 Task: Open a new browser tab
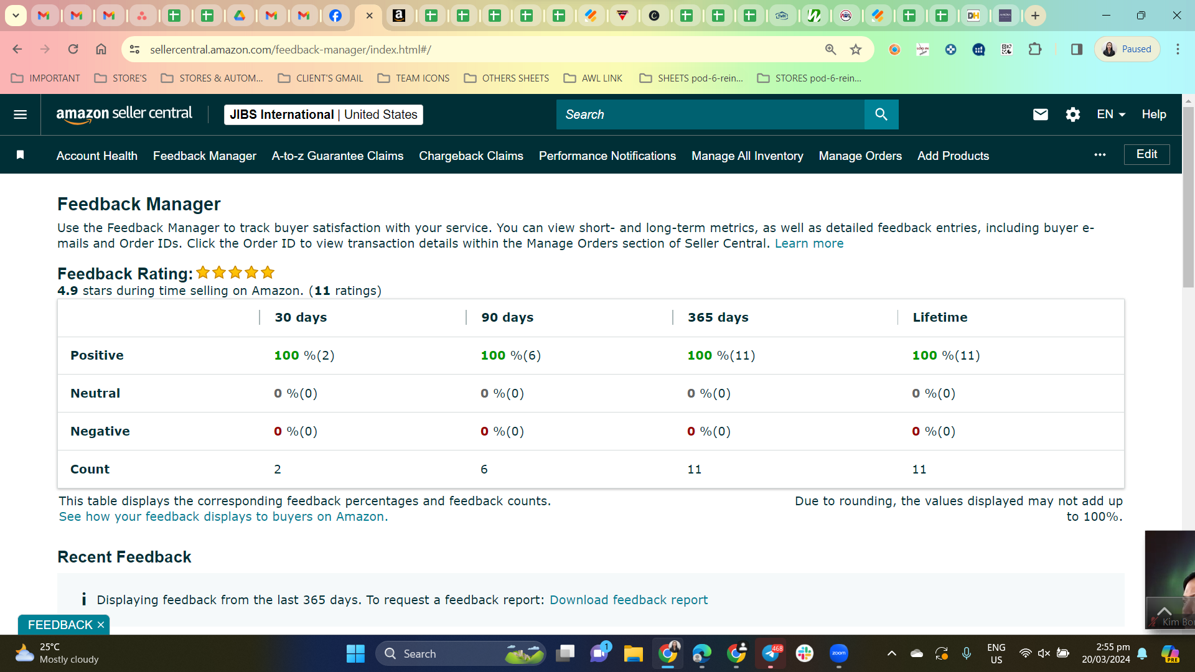(1035, 16)
